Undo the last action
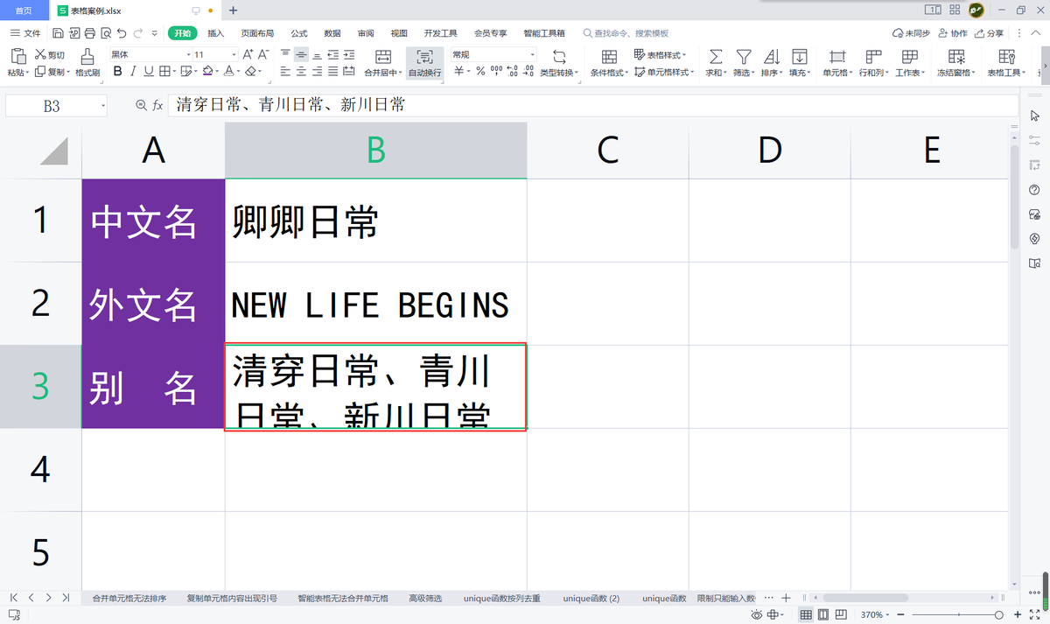This screenshot has height=624, width=1050. click(122, 33)
